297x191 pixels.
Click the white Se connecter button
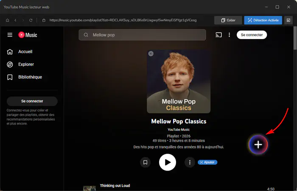(252, 35)
